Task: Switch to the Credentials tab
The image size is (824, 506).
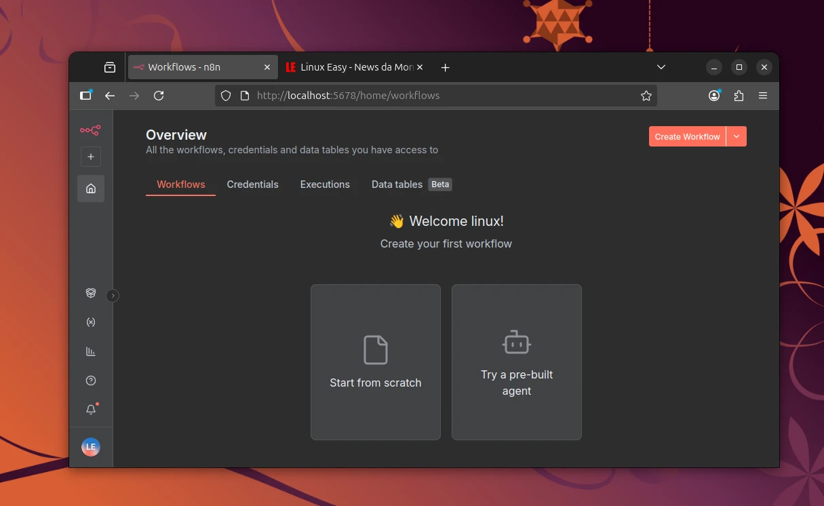Action: click(x=253, y=184)
